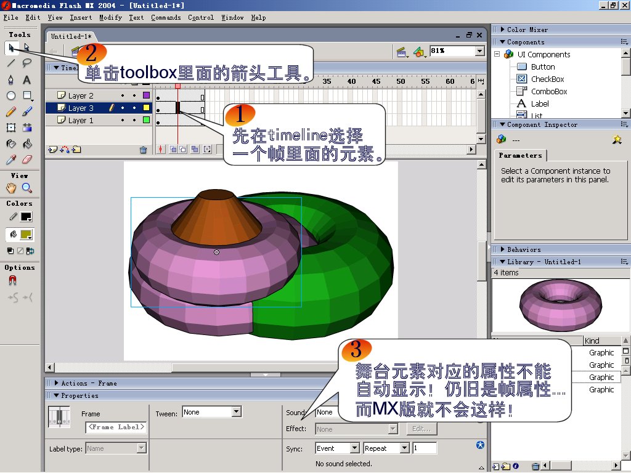Pick the Zoom magnifier tool
The image size is (631, 473).
tap(27, 188)
